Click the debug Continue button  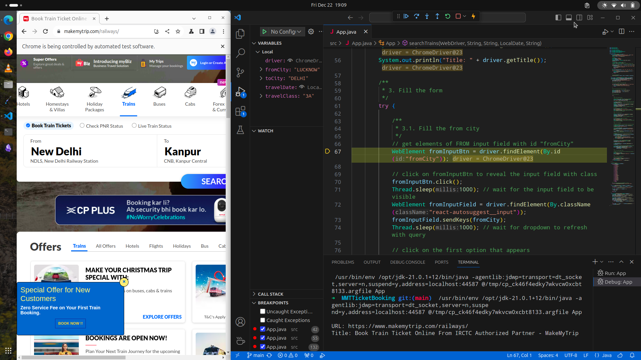click(406, 16)
